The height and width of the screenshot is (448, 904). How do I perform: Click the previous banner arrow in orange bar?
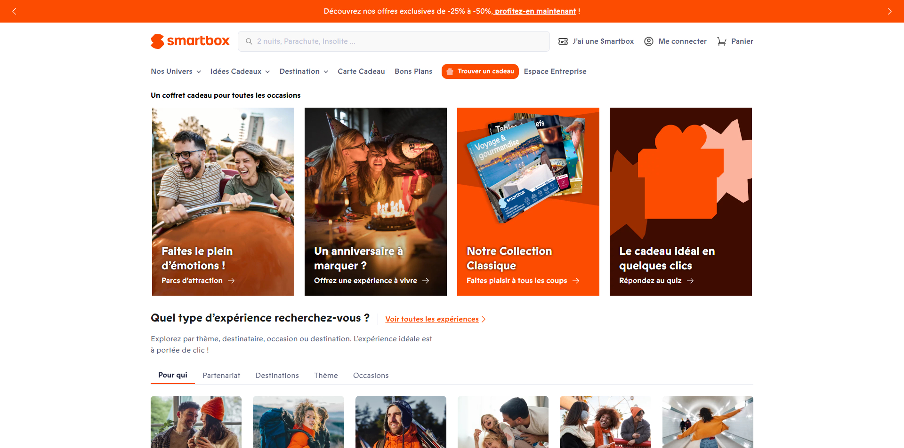pyautogui.click(x=14, y=11)
